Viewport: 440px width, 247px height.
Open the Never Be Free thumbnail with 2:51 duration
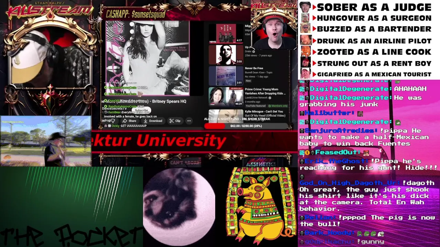pyautogui.click(x=225, y=76)
